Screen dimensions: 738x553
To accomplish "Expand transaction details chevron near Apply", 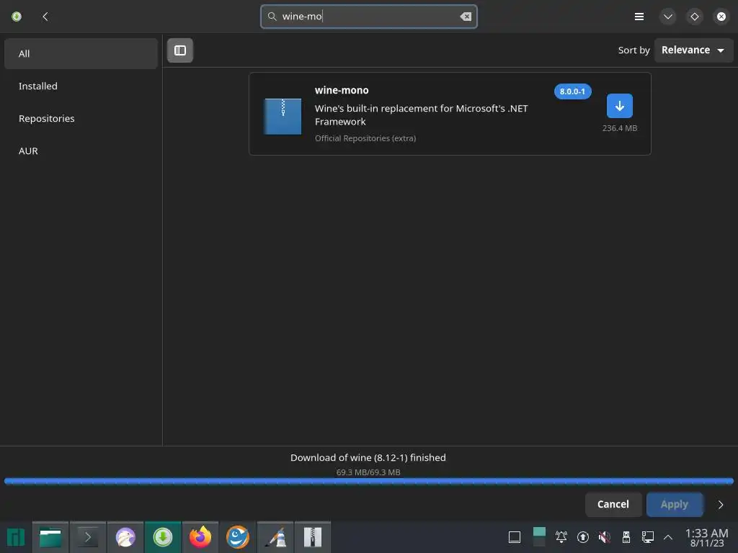I will click(720, 505).
